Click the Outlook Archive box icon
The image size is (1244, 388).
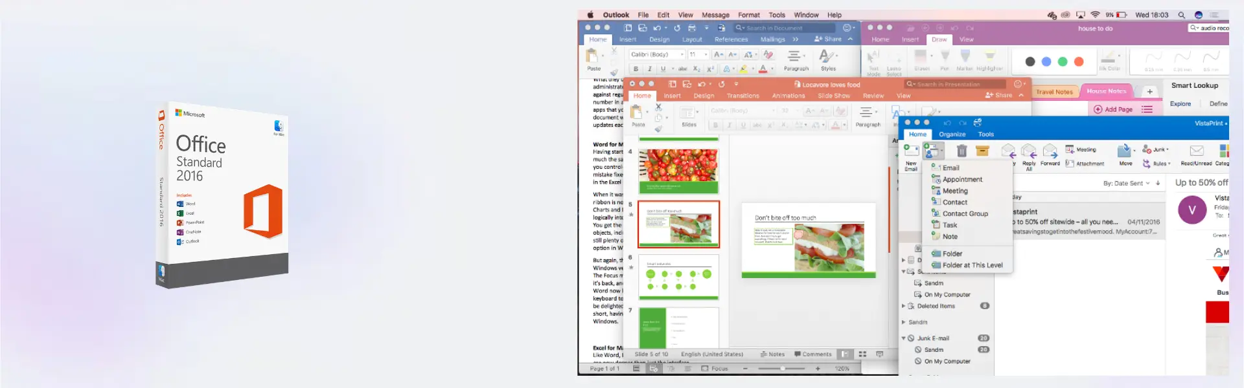(982, 151)
